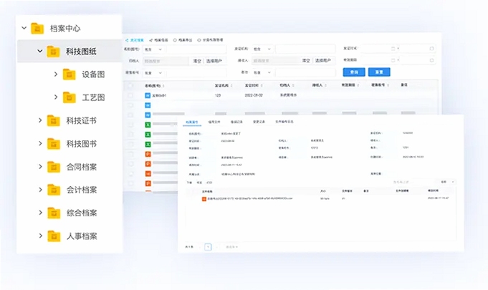Screen dimensions: 488x290
Task: Click the greyed 归档人 search input
Action: click(x=166, y=61)
